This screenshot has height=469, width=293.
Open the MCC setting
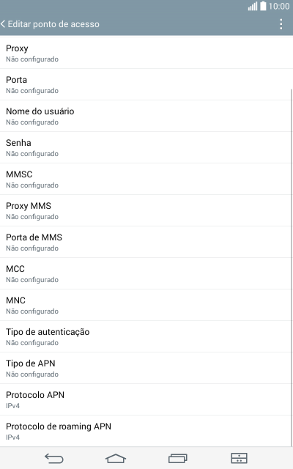pyautogui.click(x=145, y=273)
